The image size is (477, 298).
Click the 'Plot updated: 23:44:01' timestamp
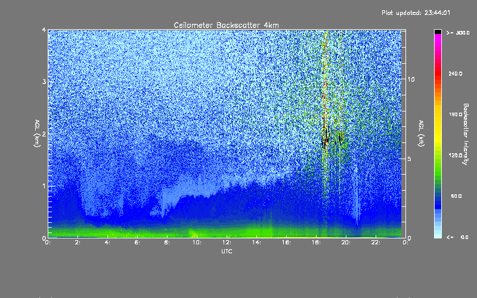point(416,13)
